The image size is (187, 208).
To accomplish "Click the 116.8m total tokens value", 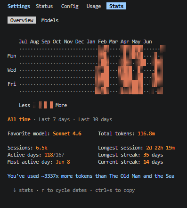I will (x=146, y=133).
